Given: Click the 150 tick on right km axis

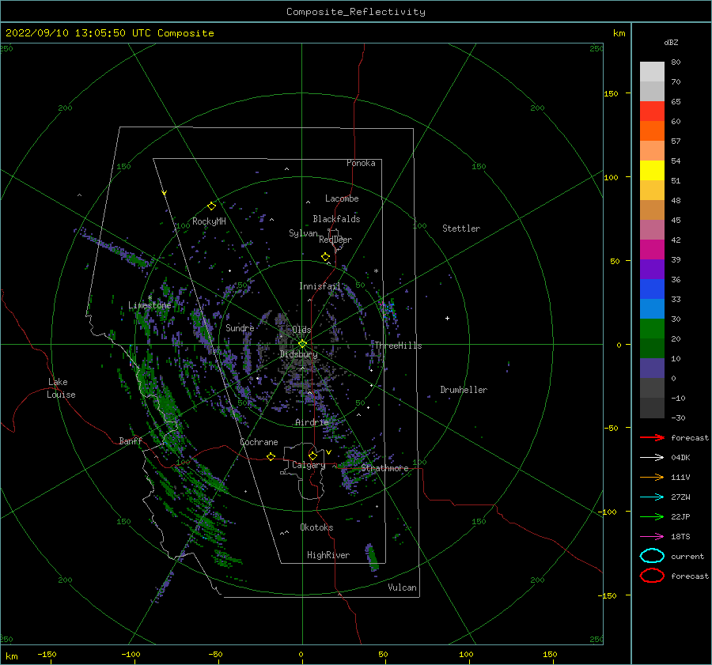Looking at the screenshot, I should click(x=611, y=93).
